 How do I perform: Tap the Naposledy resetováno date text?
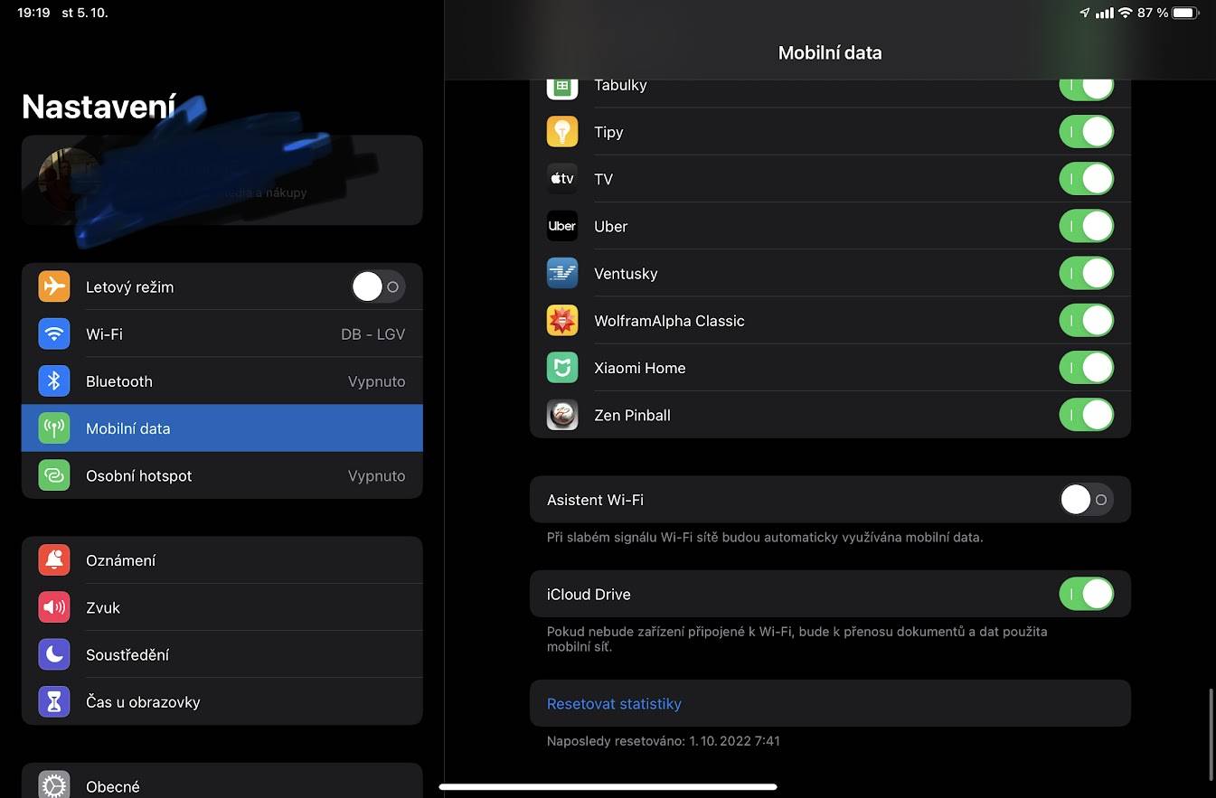click(664, 741)
